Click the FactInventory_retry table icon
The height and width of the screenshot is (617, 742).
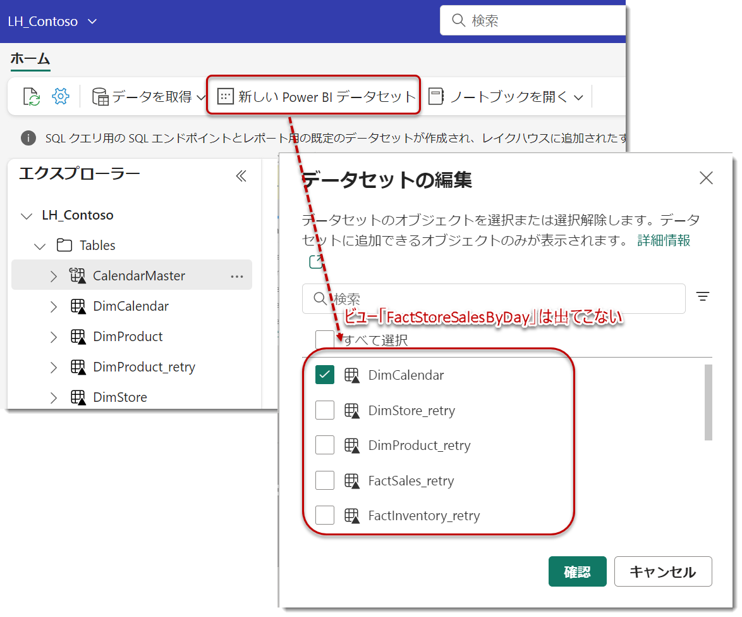[351, 516]
